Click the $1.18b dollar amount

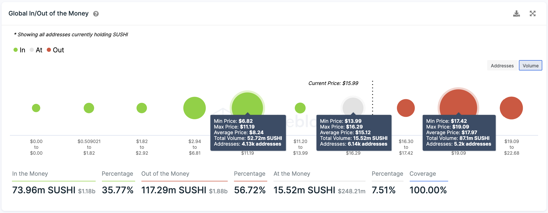(87, 191)
